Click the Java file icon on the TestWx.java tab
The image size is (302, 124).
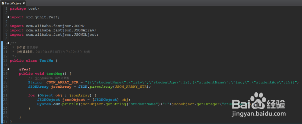coord(2,3)
